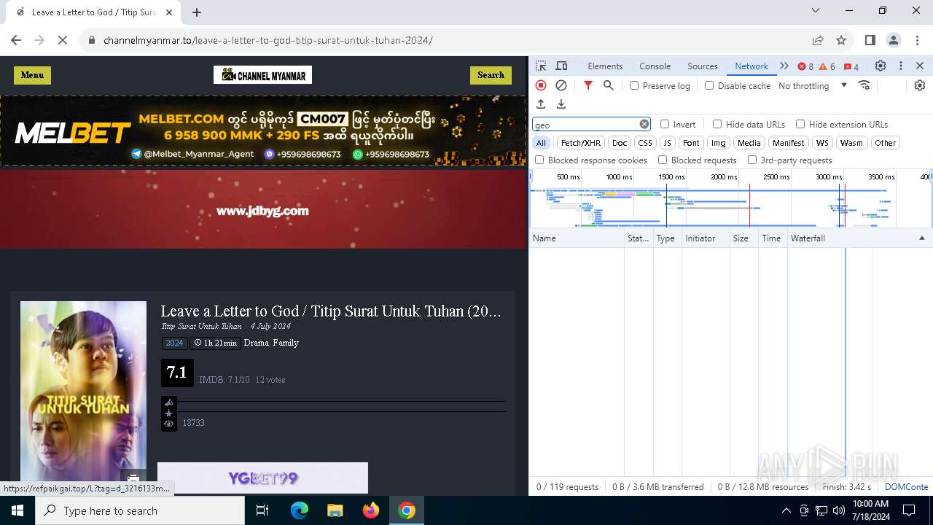Enable Preserve log checkbox
Screen dimensions: 933x525
(634, 85)
